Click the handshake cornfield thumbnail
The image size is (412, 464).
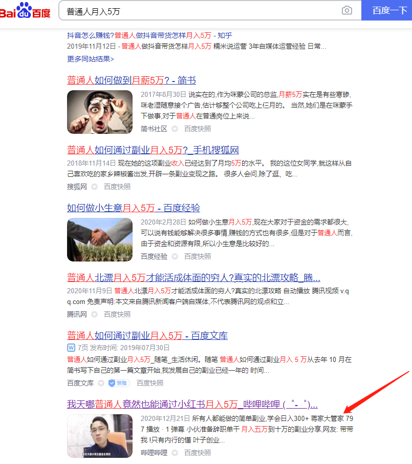pos(100,240)
